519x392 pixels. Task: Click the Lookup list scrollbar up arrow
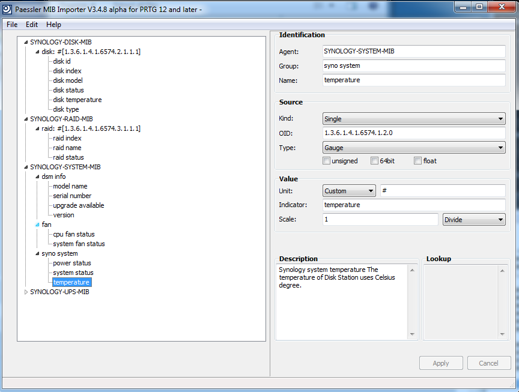[502, 271]
